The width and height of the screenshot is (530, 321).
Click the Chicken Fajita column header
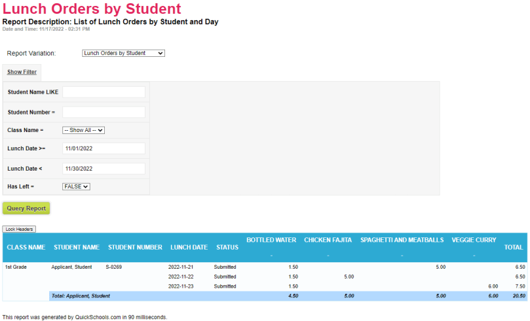(x=328, y=240)
